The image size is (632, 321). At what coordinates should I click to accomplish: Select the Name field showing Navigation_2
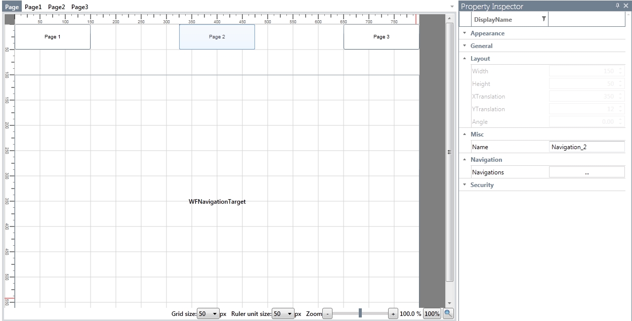(x=586, y=147)
